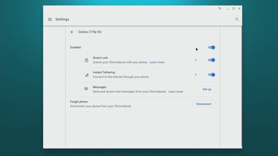The image size is (278, 156).
Task: Expand Smart Lock details arrow
Action: [196, 60]
